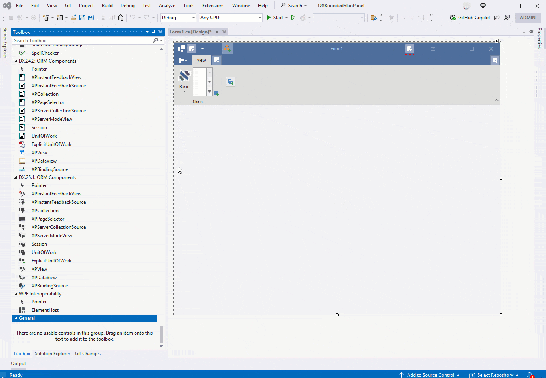Click the Save All toolbar icon
Screen dimensions: 546x378
tap(91, 17)
